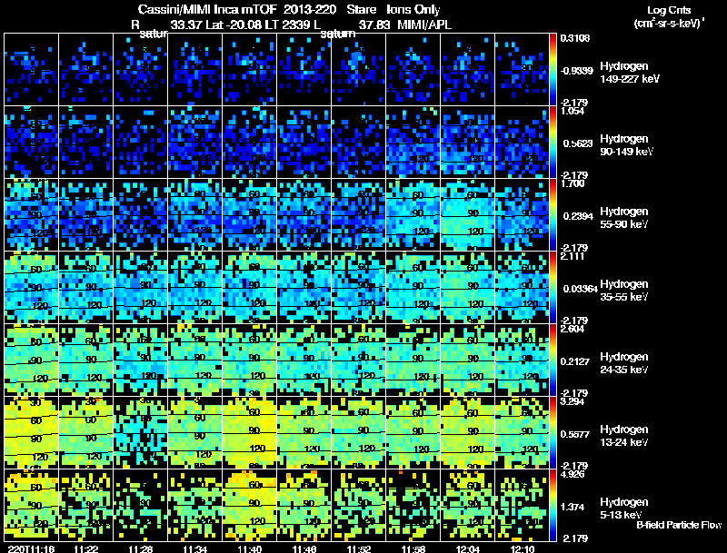
Task: Click the 11:52 time axis label
Action: coord(359,548)
